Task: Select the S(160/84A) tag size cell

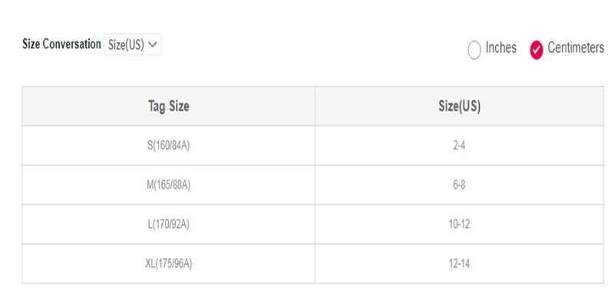Action: [168, 146]
